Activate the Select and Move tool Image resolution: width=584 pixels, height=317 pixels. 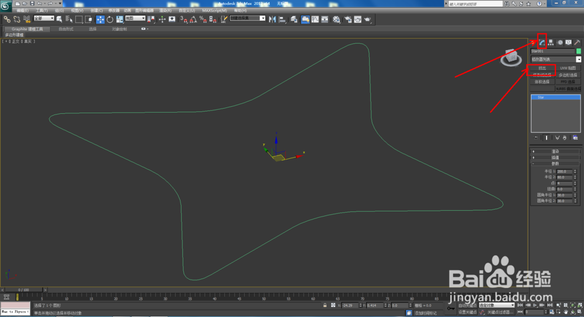pyautogui.click(x=100, y=19)
